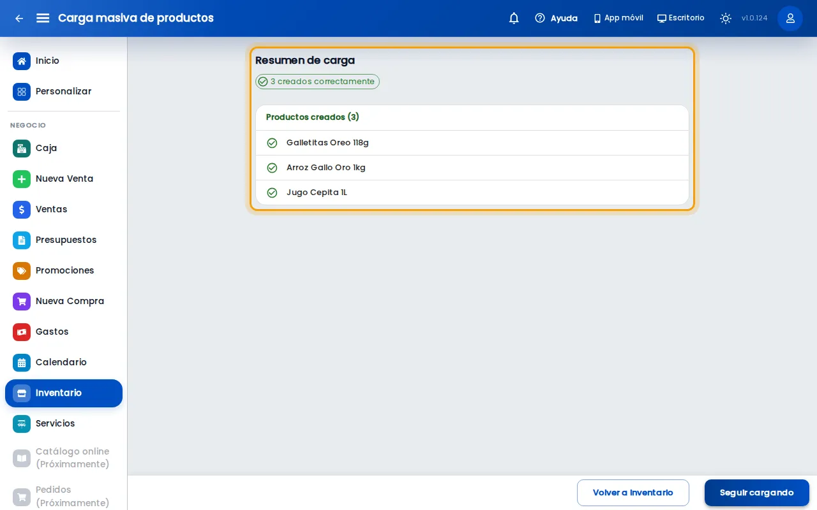Viewport: 817px width, 510px height.
Task: Click check icon beside Galletitas Oreo
Action: (272, 143)
